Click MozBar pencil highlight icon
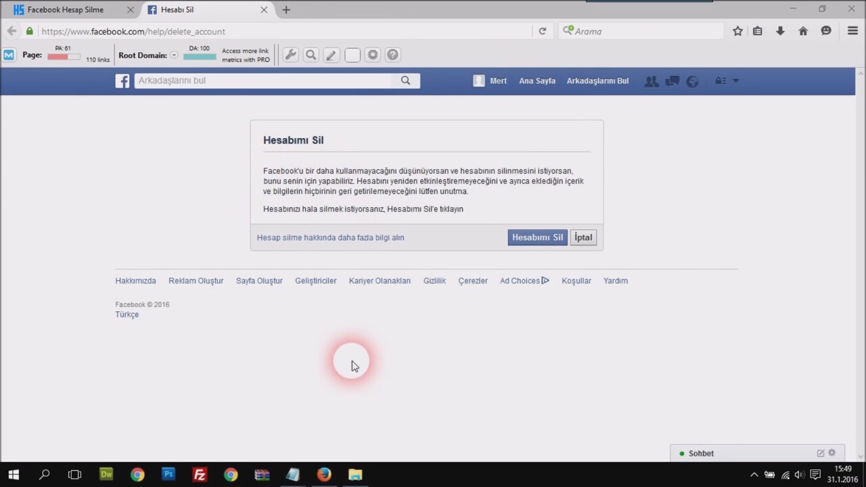Viewport: 866px width, 487px height. 332,55
